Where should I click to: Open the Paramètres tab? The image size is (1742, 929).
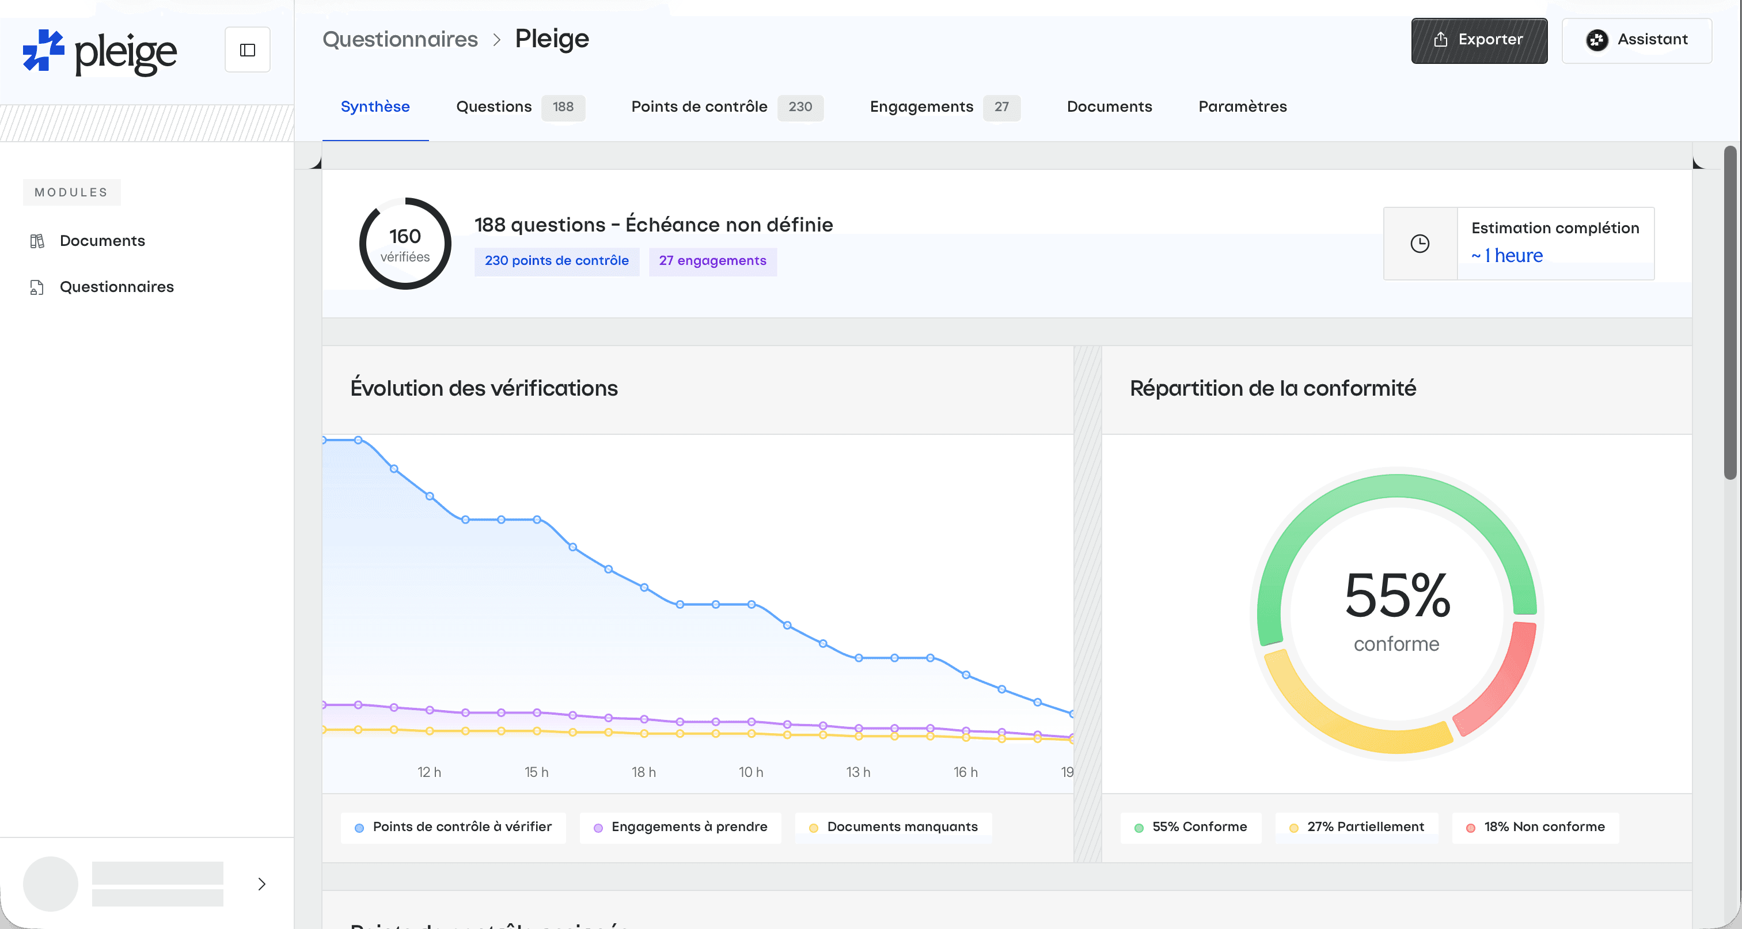coord(1242,107)
